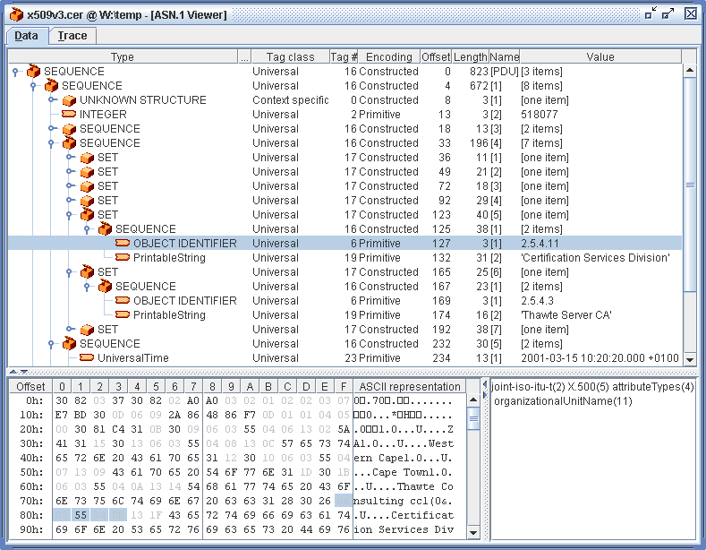Switch to the Trace tab
Viewport: 706px width, 550px height.
click(x=72, y=36)
